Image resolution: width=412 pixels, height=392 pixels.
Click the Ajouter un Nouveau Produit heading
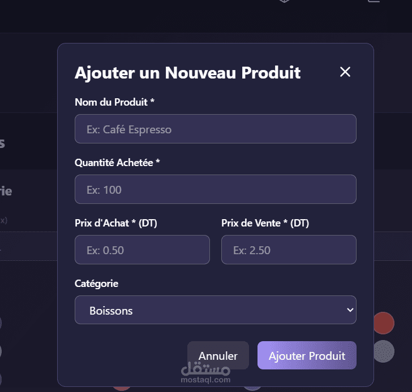pos(188,73)
